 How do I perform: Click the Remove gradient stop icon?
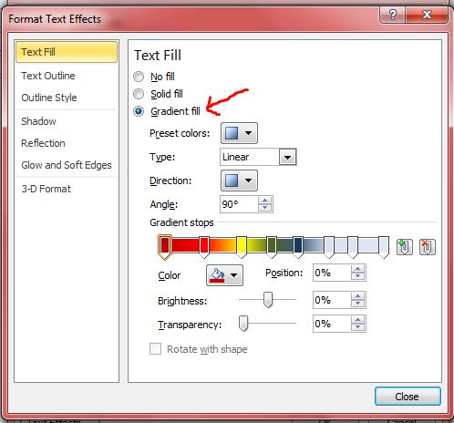pos(428,247)
